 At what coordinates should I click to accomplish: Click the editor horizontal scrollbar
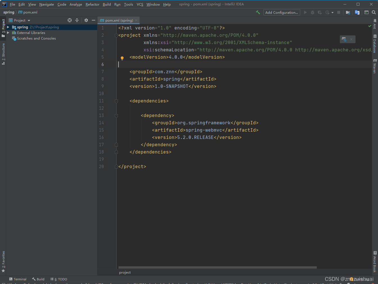pos(218,267)
